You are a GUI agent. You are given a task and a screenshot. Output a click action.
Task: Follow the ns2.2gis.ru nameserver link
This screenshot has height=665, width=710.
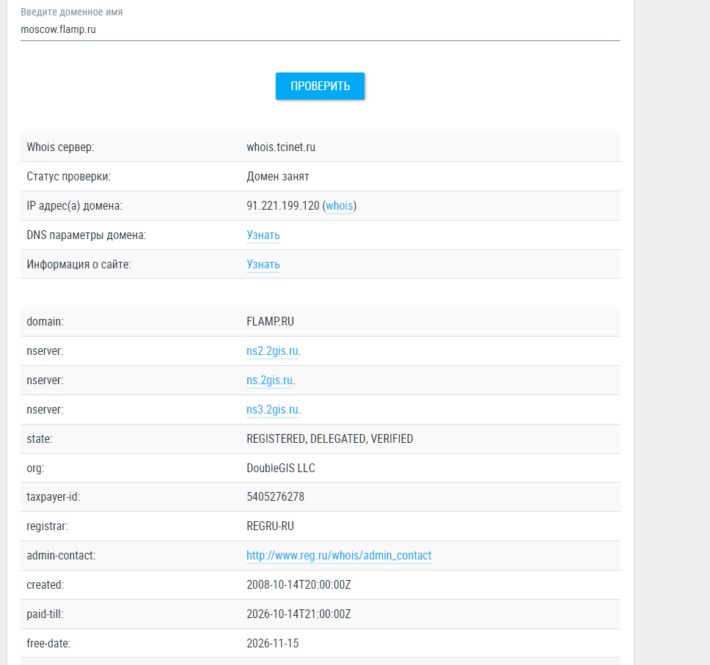pos(272,351)
